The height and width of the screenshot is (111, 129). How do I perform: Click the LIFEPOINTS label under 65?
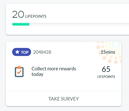tap(106, 77)
